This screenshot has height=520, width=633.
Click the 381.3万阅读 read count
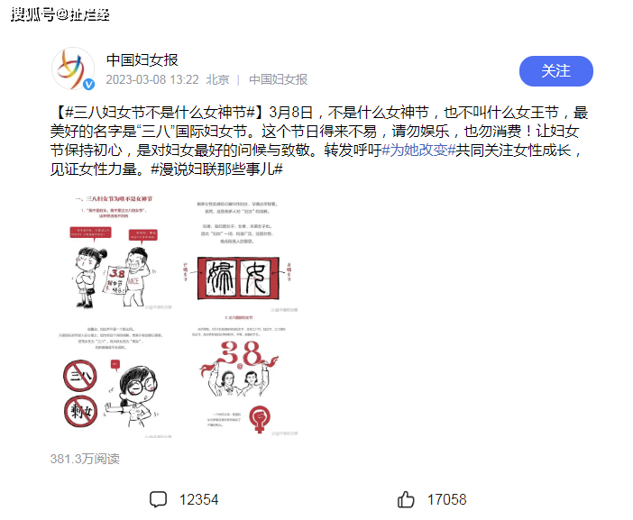[x=85, y=459]
